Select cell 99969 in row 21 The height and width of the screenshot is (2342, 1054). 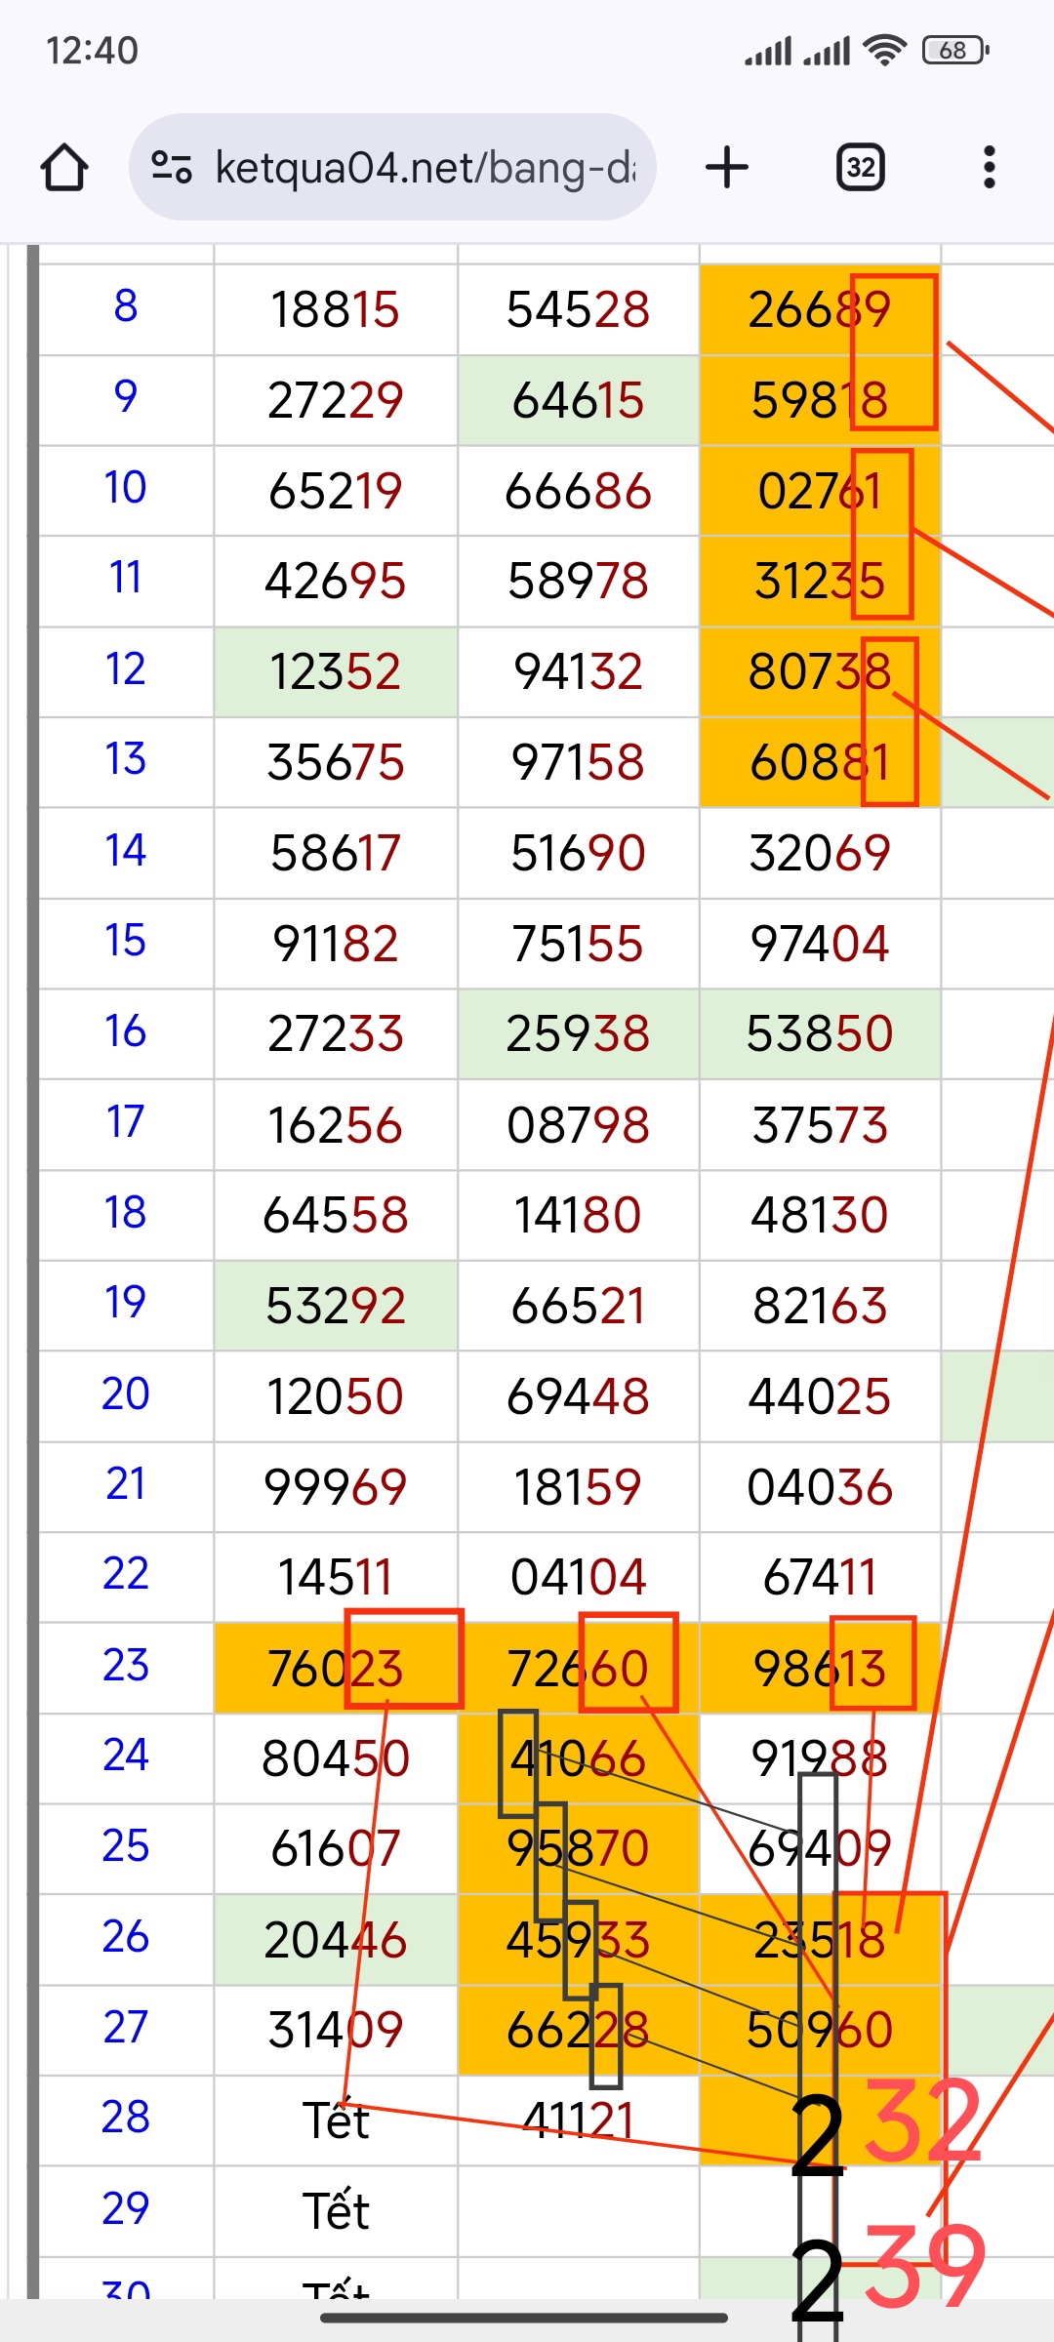point(336,1487)
